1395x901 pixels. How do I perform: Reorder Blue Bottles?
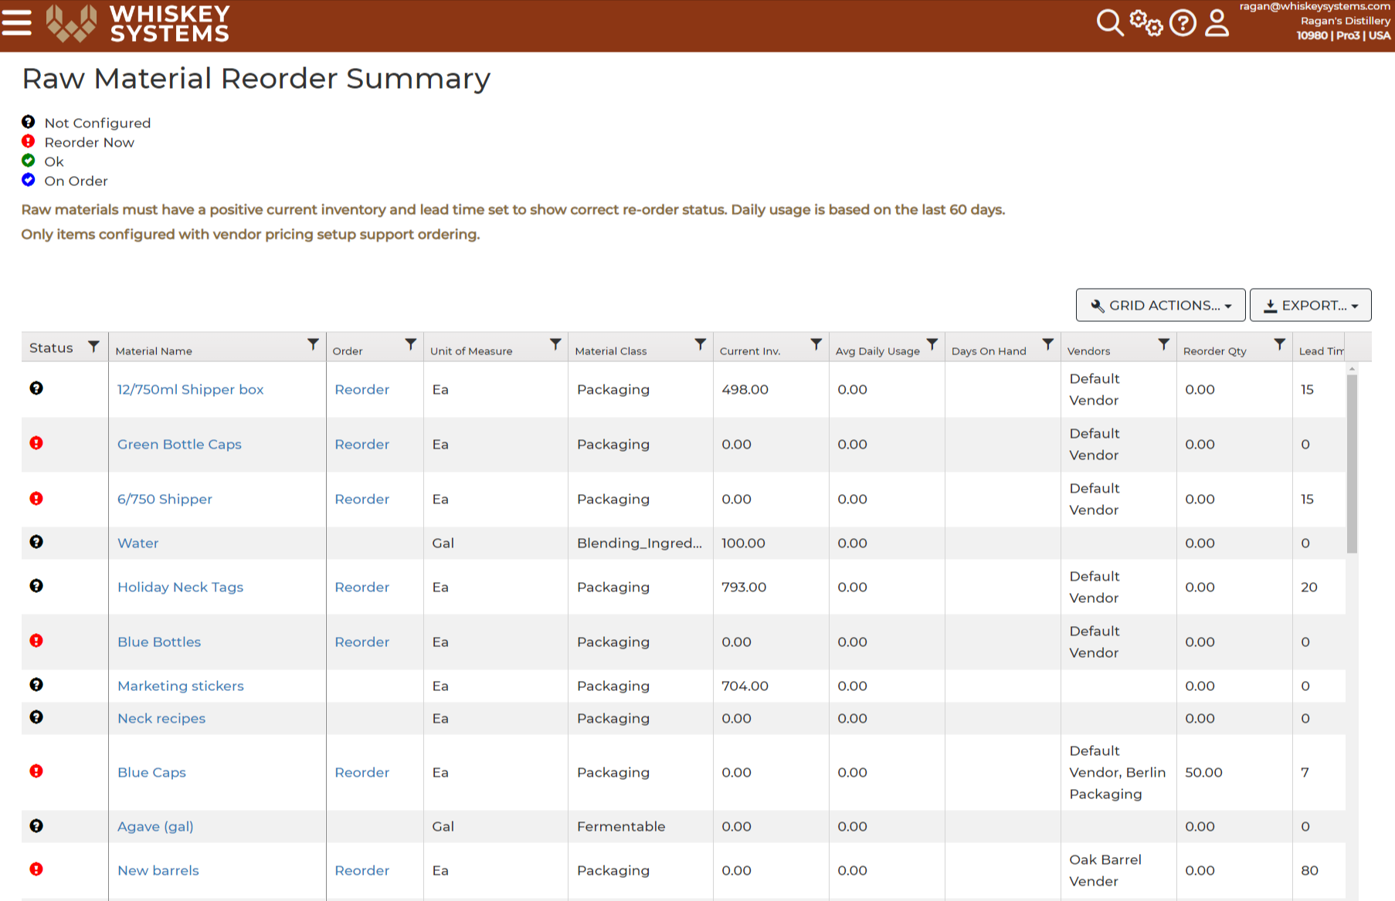(361, 642)
